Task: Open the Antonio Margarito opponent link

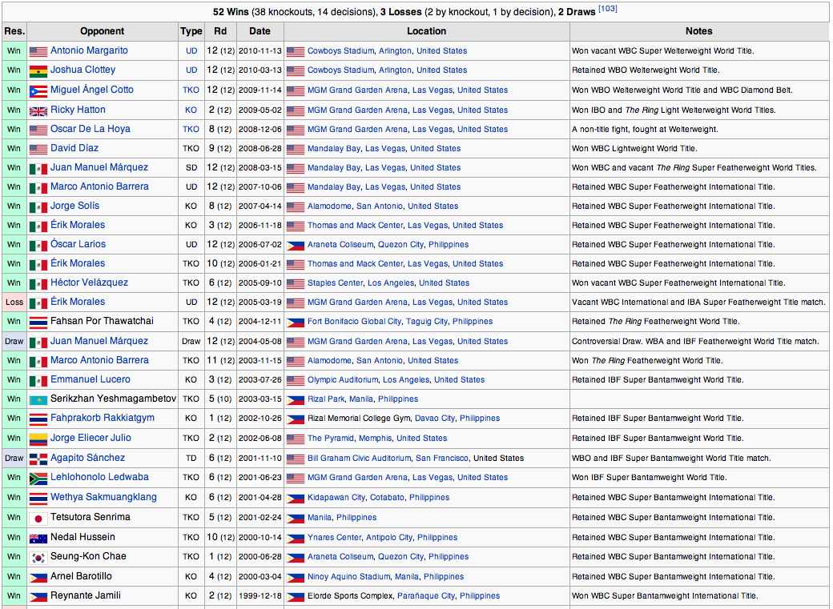Action: click(x=89, y=50)
